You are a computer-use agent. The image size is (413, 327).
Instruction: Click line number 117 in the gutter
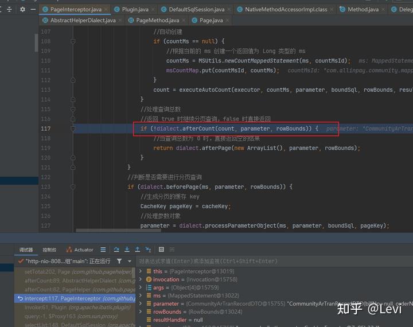click(45, 129)
